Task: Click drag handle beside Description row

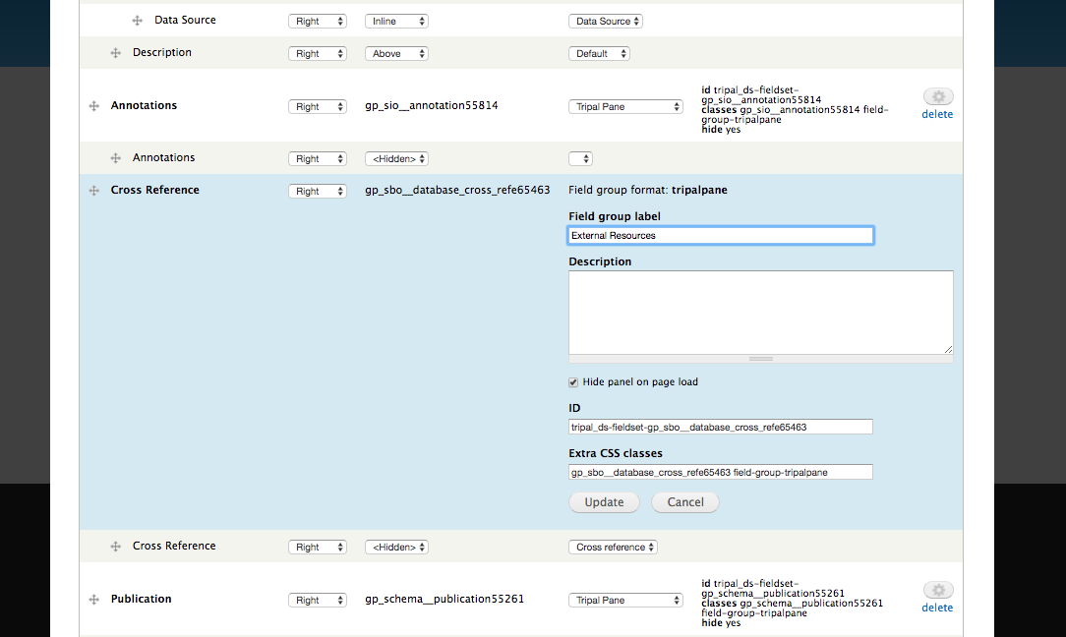Action: pyautogui.click(x=115, y=53)
